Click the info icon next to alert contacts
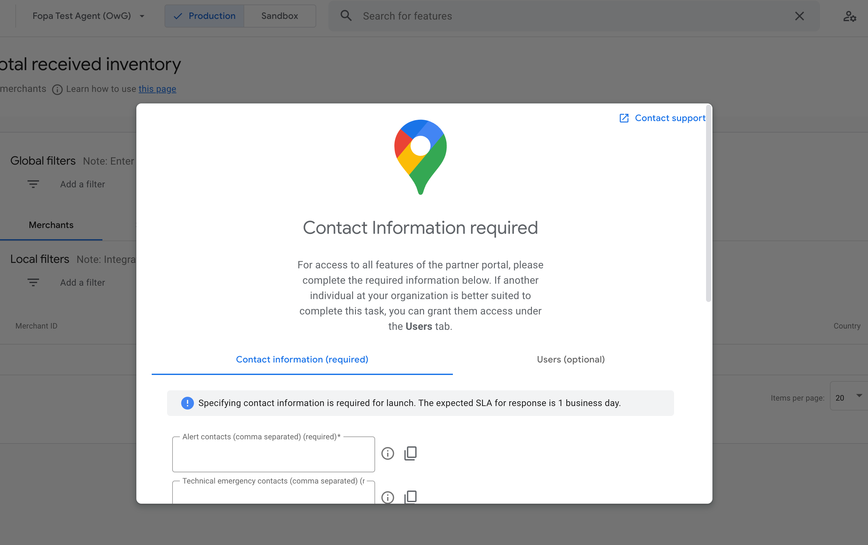This screenshot has height=545, width=868. pos(388,453)
